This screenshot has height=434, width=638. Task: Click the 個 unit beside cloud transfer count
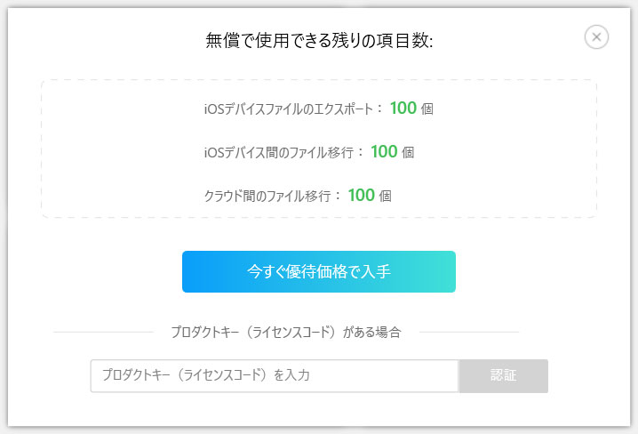tap(386, 197)
